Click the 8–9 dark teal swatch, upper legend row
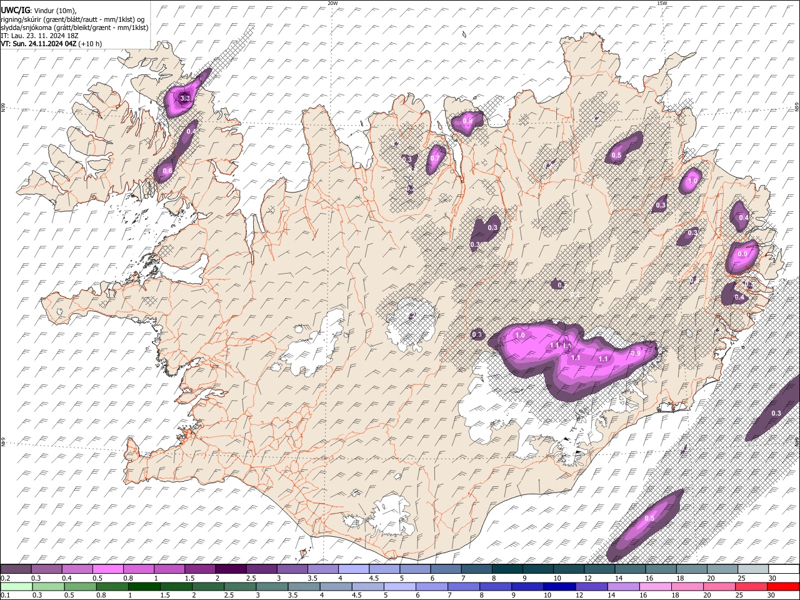The height and width of the screenshot is (600, 800). [507, 569]
